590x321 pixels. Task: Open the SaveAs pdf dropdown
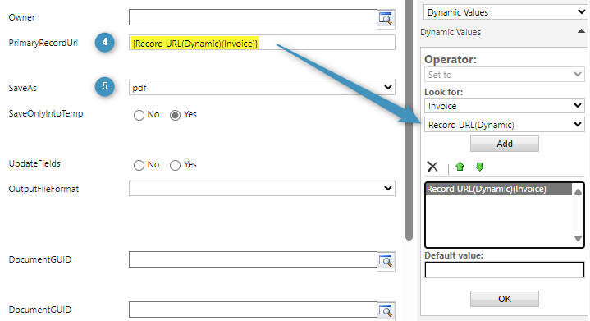(262, 87)
